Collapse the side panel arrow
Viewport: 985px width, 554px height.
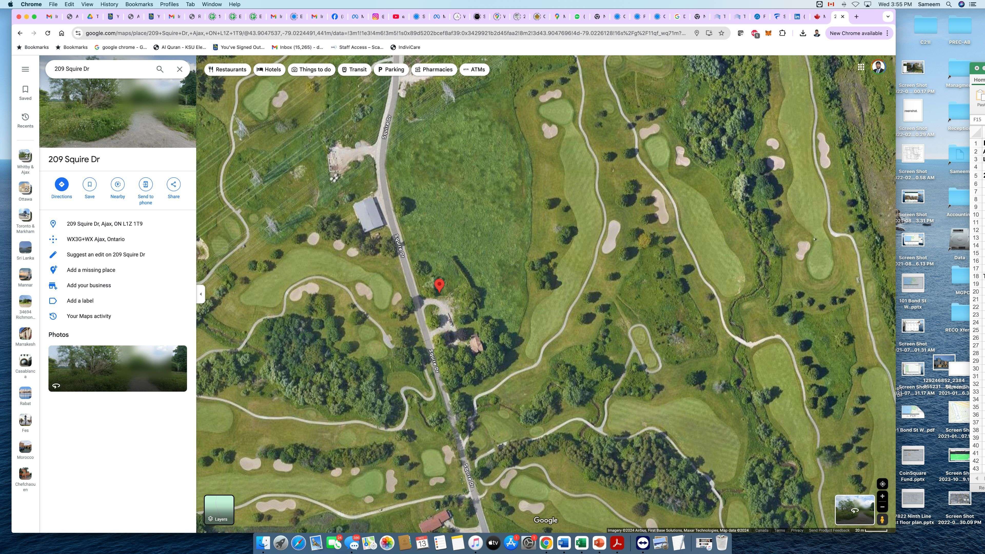click(201, 294)
